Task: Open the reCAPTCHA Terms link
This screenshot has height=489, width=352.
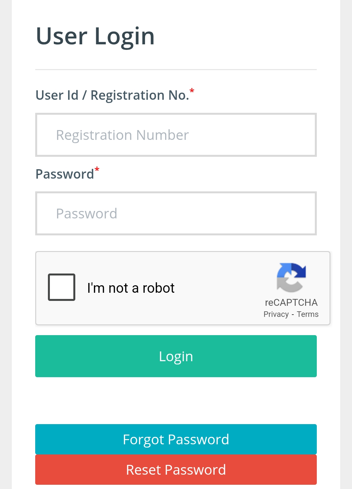Action: (307, 314)
